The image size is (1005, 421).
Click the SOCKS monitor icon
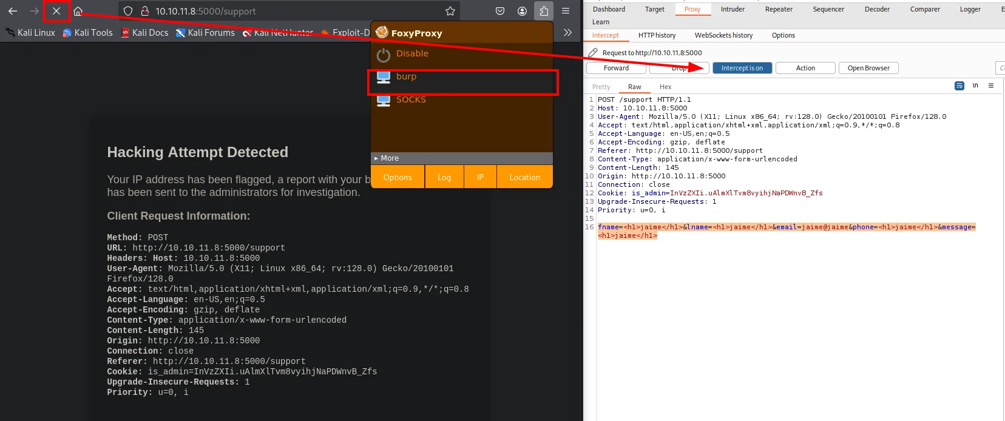pyautogui.click(x=384, y=100)
